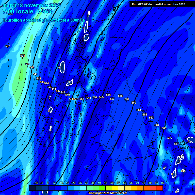The image size is (195, 195).
Task: Click the 'Run GFS 0Z' header banner
Action: (158, 4)
